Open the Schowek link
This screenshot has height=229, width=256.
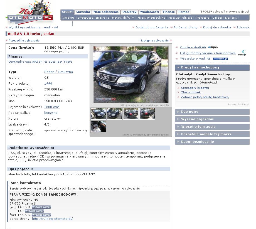coord(243,28)
